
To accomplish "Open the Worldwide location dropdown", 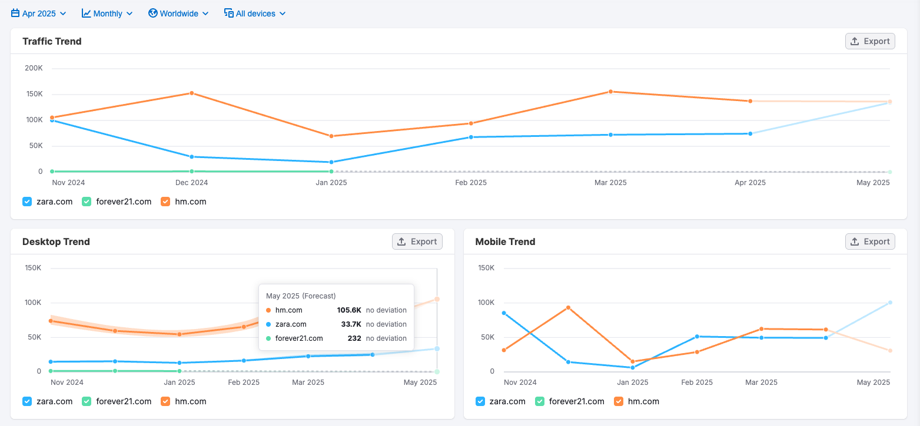I will pyautogui.click(x=178, y=13).
